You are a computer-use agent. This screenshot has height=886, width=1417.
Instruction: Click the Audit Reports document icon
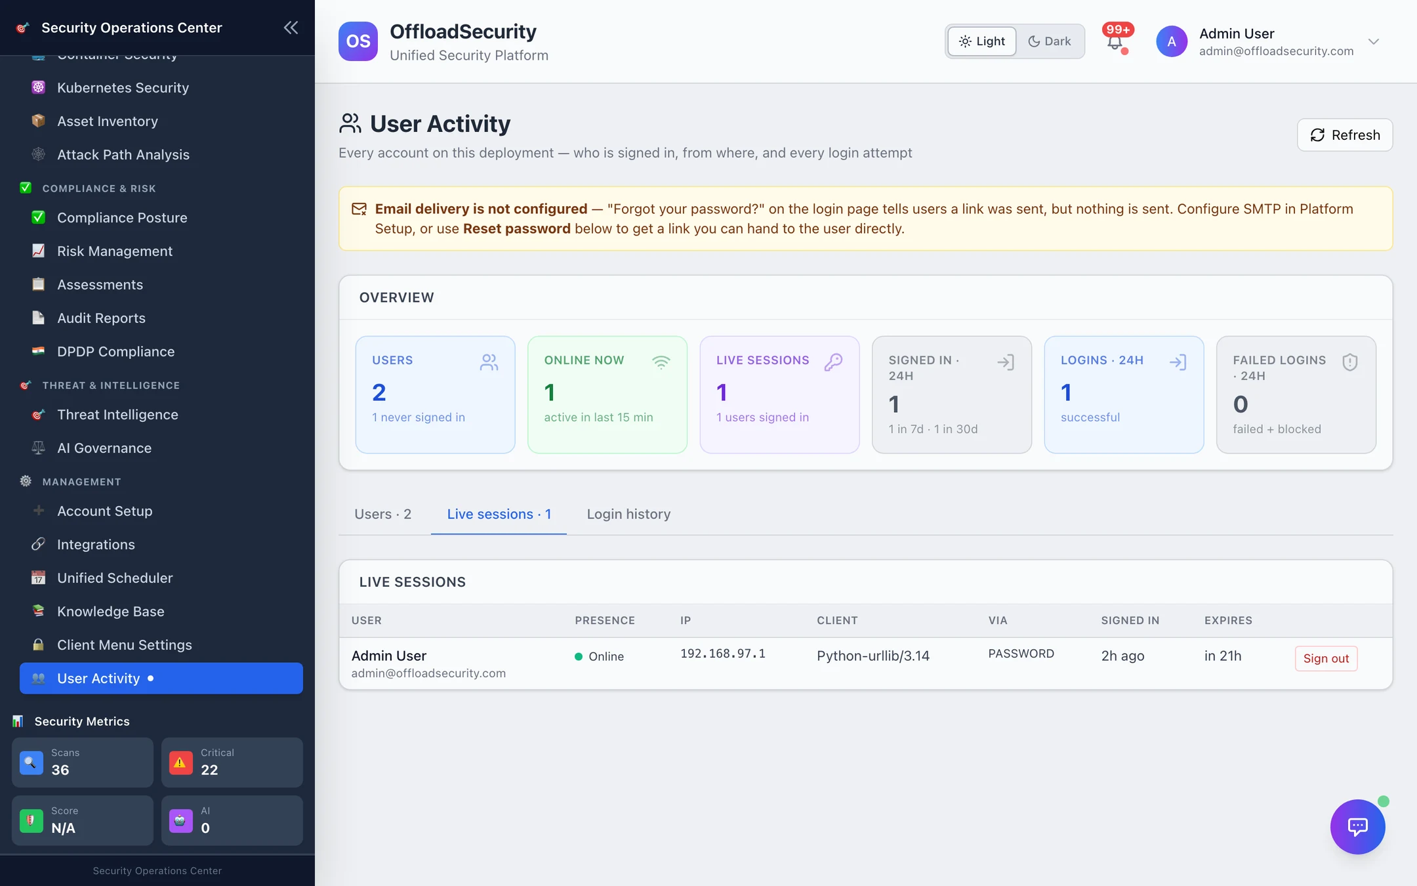pos(39,318)
